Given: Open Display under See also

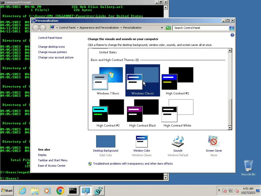Looking at the screenshot, I should pyautogui.click(x=42, y=155).
